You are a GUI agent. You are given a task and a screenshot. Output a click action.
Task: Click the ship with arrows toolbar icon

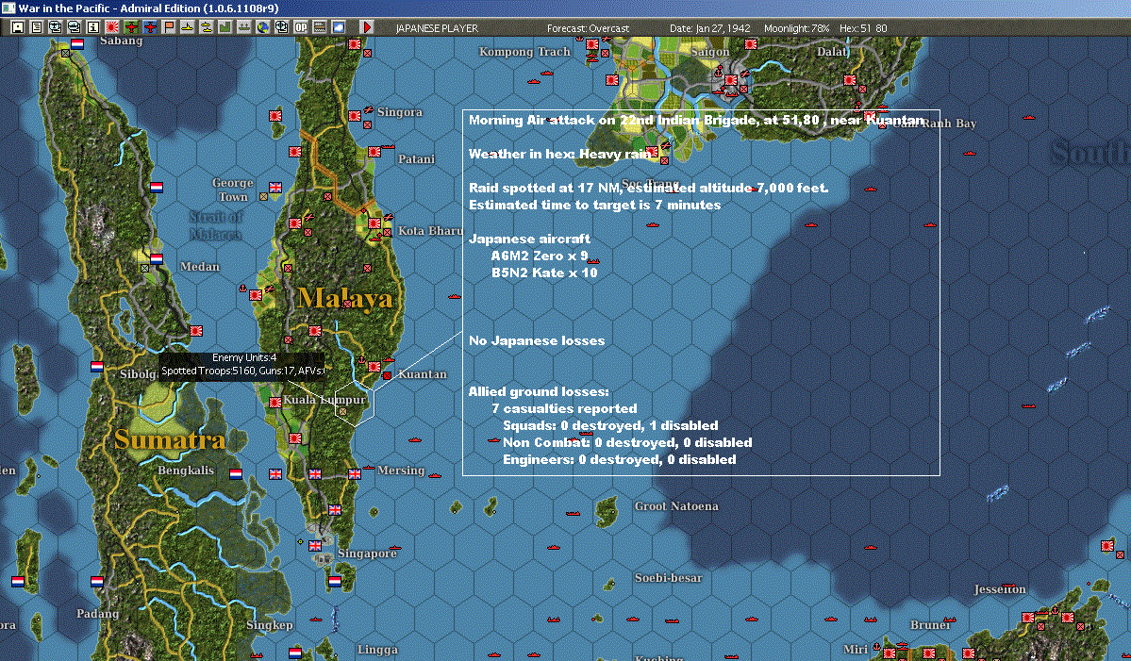click(x=243, y=27)
